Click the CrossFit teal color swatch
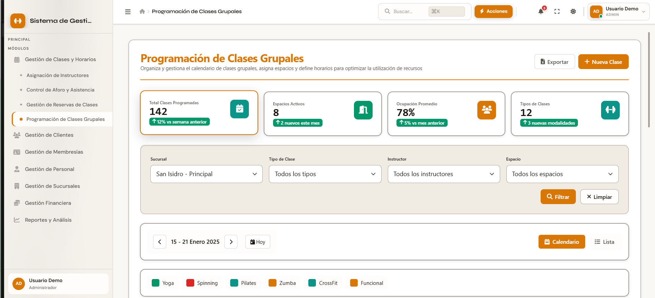The image size is (655, 298). click(x=312, y=283)
